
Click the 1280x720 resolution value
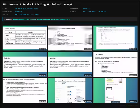[x=19, y=12]
